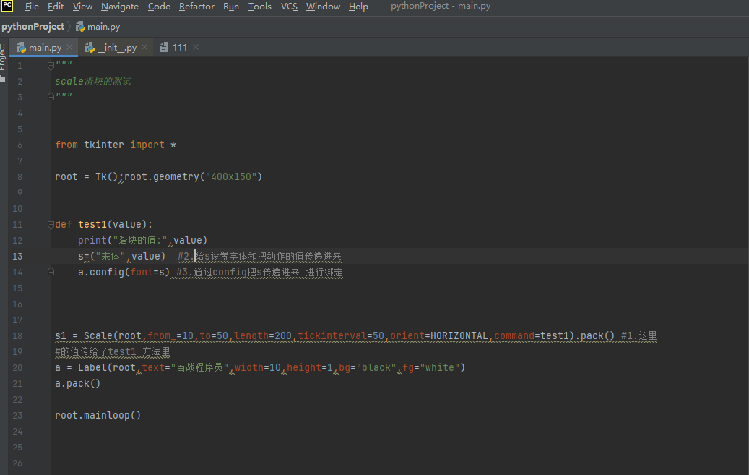Switch to the 111 editor tab
This screenshot has width=749, height=475.
[180, 48]
